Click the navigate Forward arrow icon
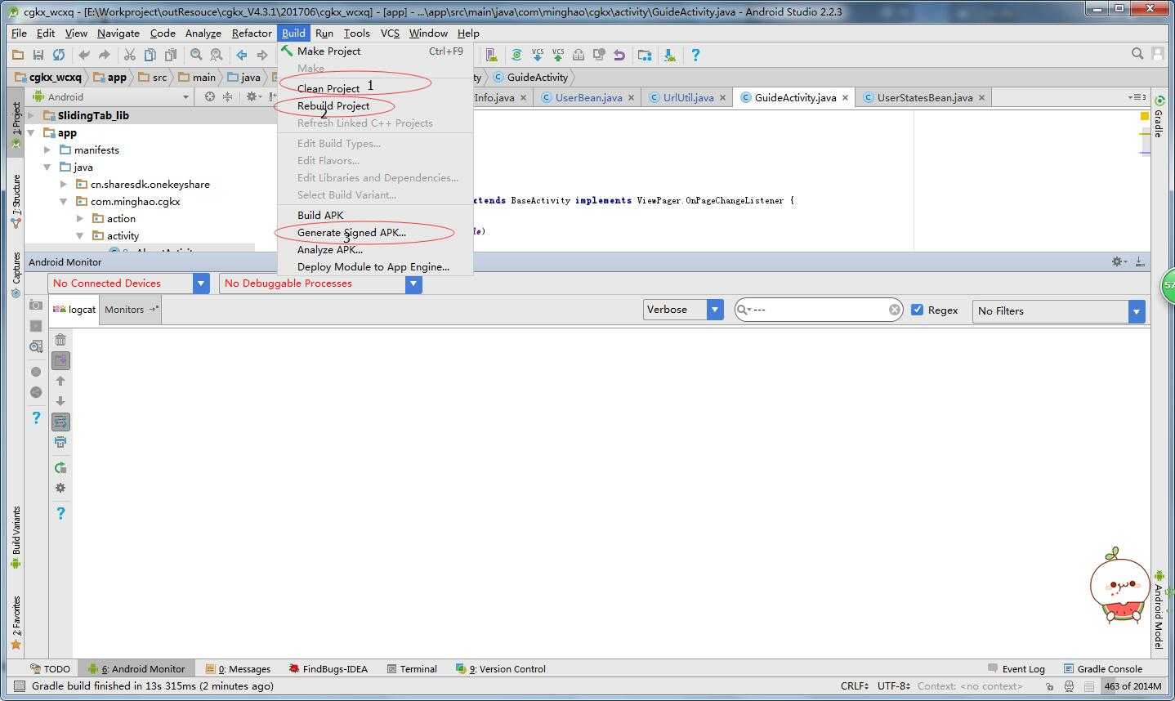The width and height of the screenshot is (1175, 701). [262, 55]
